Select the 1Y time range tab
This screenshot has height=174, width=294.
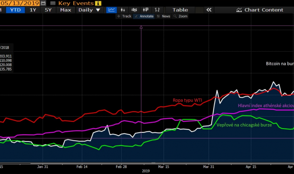[33, 10]
